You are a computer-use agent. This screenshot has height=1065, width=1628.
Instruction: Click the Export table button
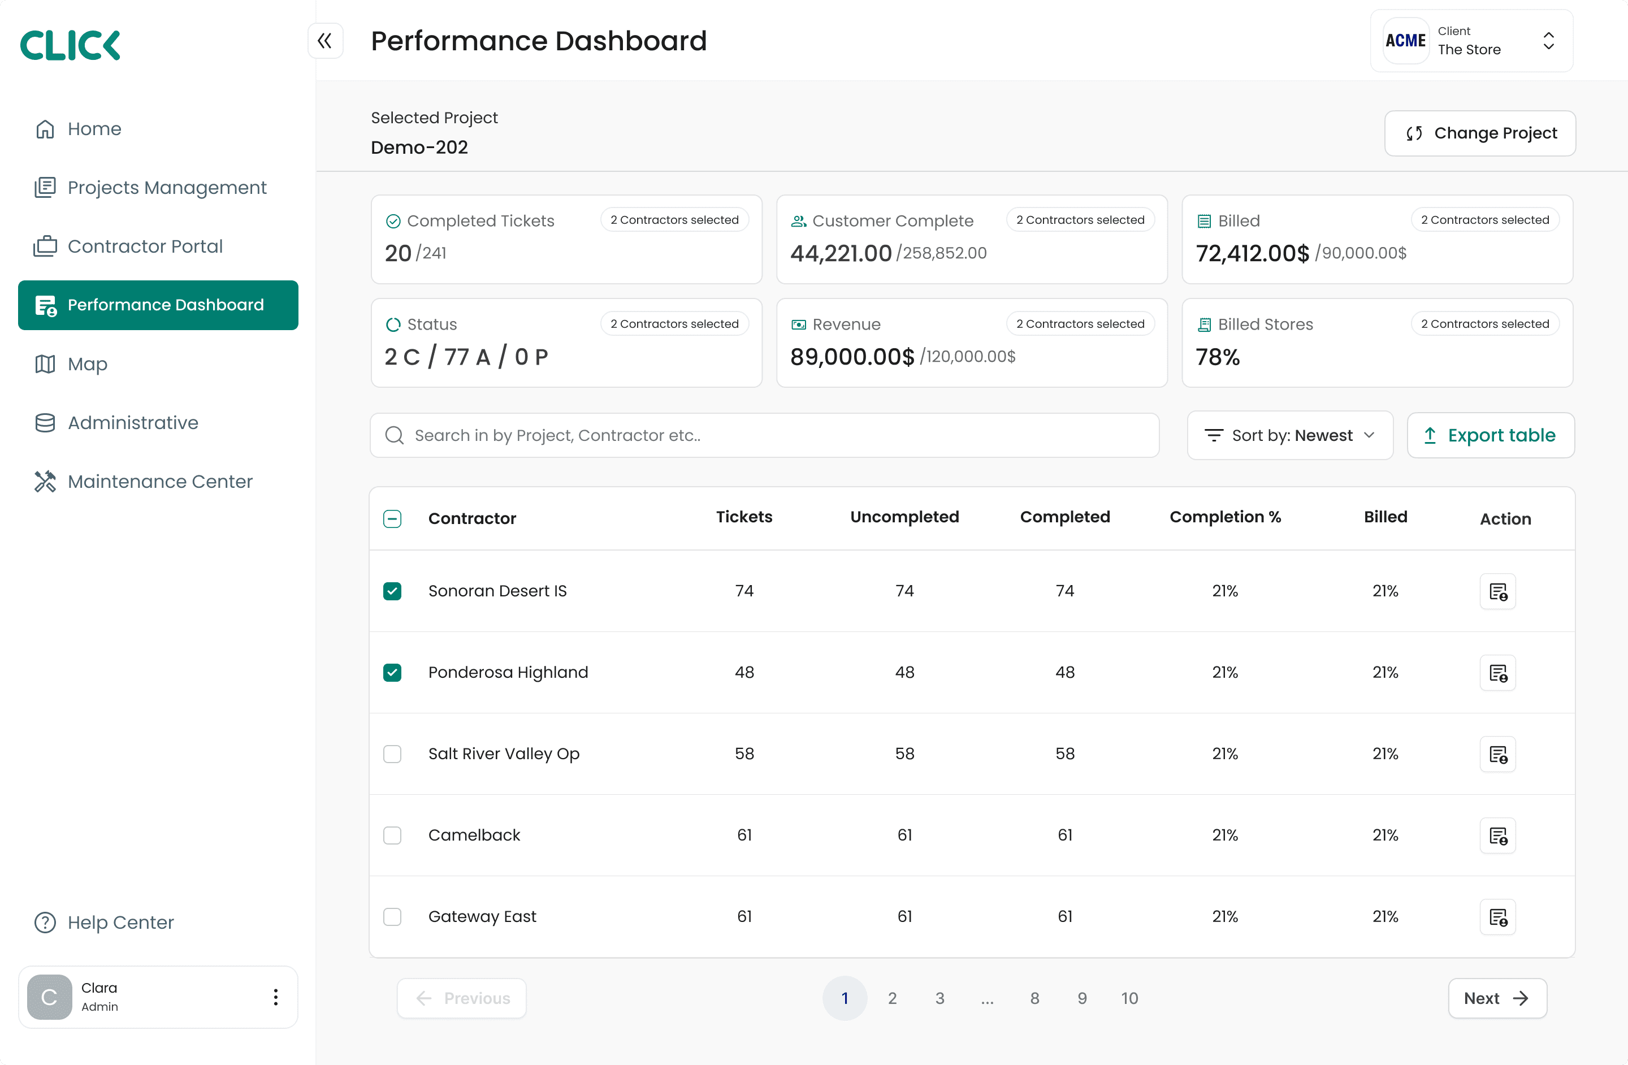point(1491,435)
